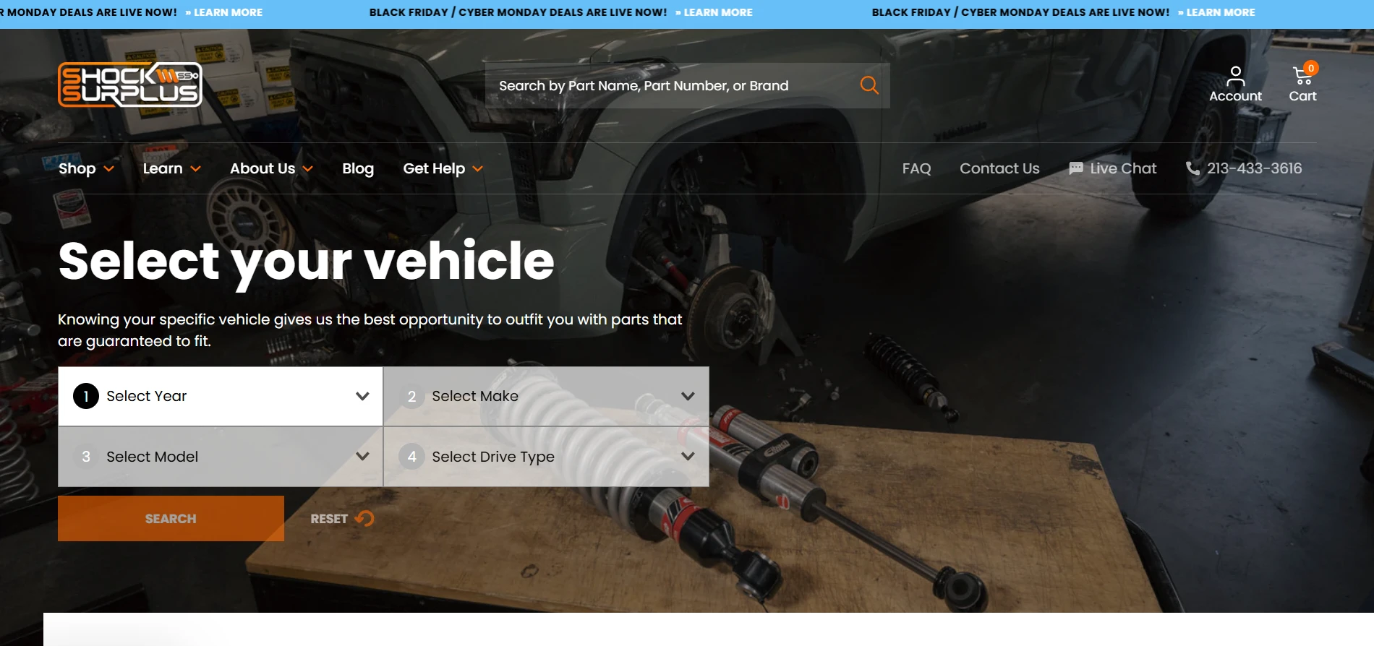This screenshot has height=646, width=1374.
Task: Expand the Learn menu
Action: pos(171,168)
